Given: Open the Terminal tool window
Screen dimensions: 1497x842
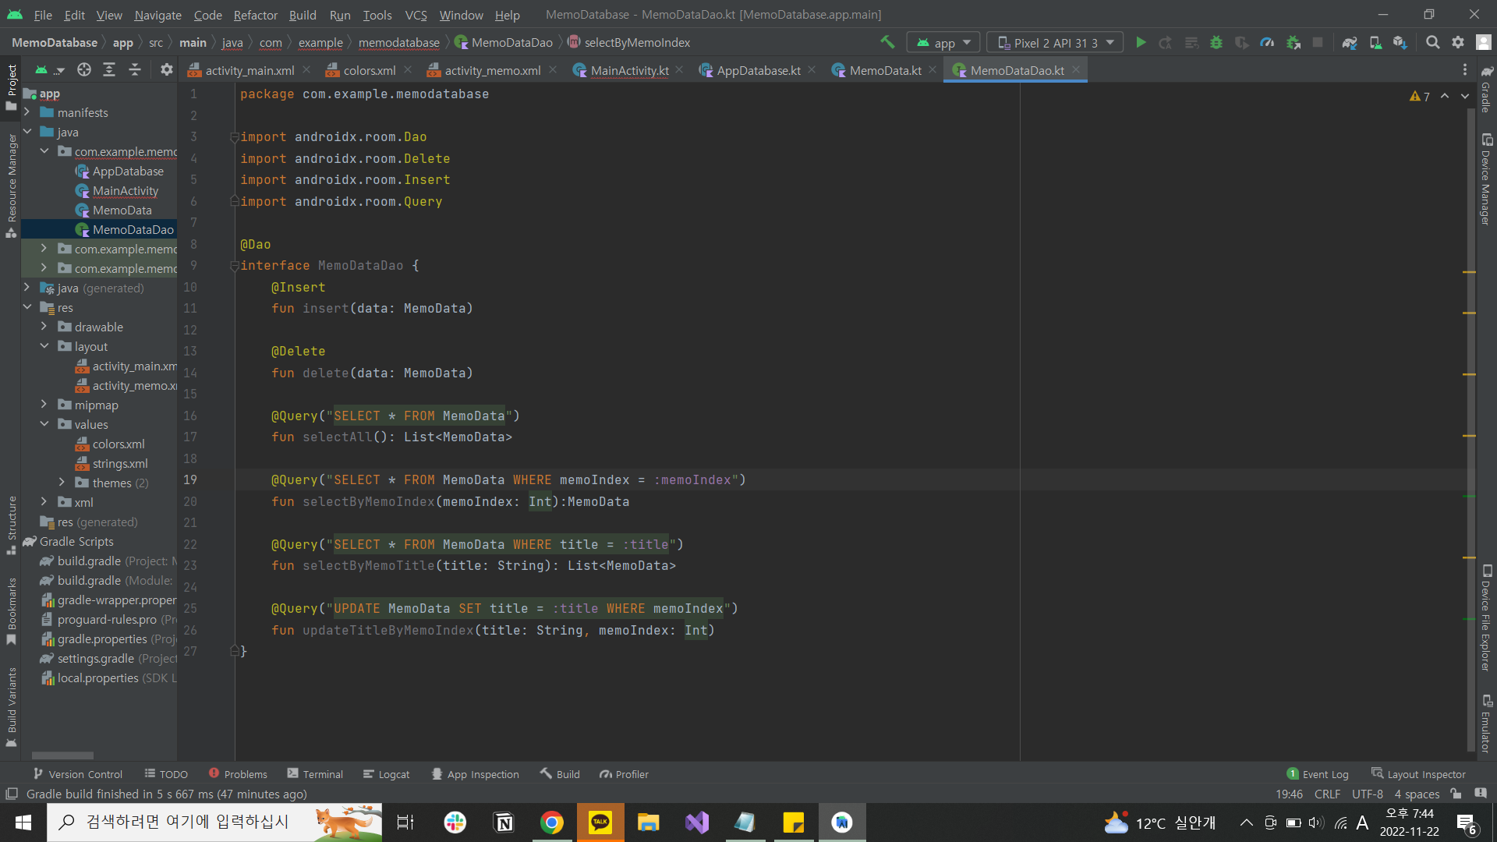Looking at the screenshot, I should pos(315,774).
